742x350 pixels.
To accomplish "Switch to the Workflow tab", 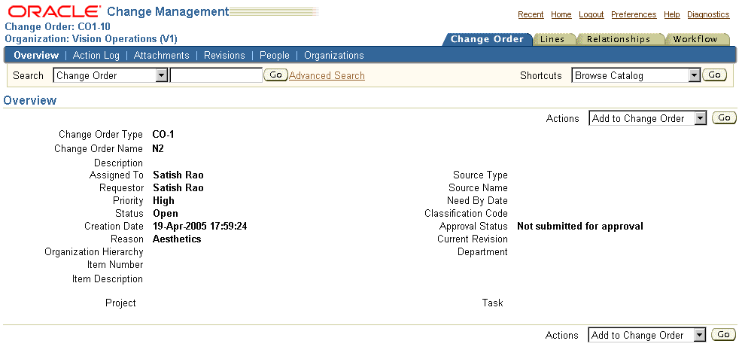I will [695, 39].
